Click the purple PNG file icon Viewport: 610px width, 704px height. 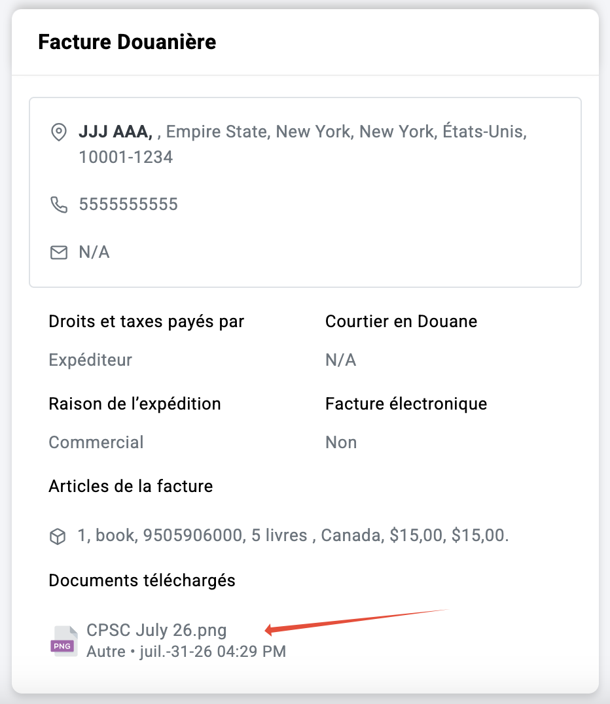63,641
